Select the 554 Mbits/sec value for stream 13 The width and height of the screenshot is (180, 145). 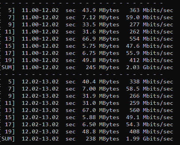pyautogui.click(x=151, y=39)
